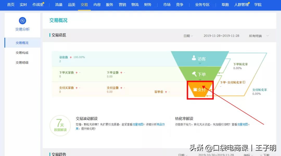Open the 市场 tab
The height and width of the screenshot is (156, 281).
click(167, 5)
